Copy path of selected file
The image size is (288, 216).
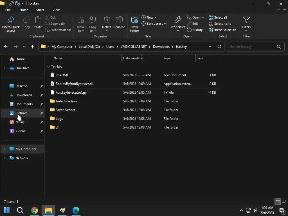tap(55, 24)
